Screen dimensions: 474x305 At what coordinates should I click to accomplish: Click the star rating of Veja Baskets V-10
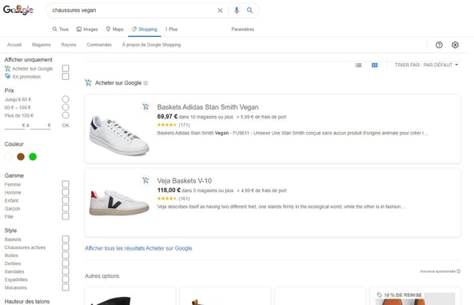166,199
